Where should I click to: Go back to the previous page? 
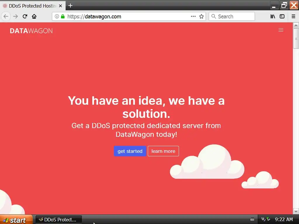(x=6, y=16)
